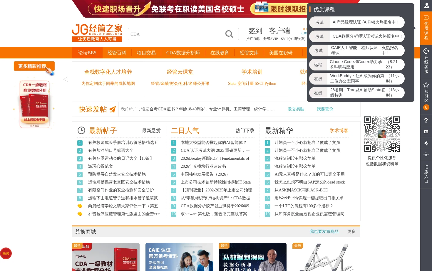Open the 经管百科 nav tab
This screenshot has width=432, height=271.
117,53
